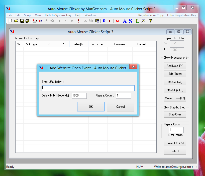Viewport: 205px width, 176px height.
Task: Click the New document toolbar icon
Action: [x=10, y=21]
